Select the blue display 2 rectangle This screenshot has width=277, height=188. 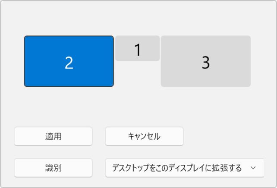coord(69,61)
